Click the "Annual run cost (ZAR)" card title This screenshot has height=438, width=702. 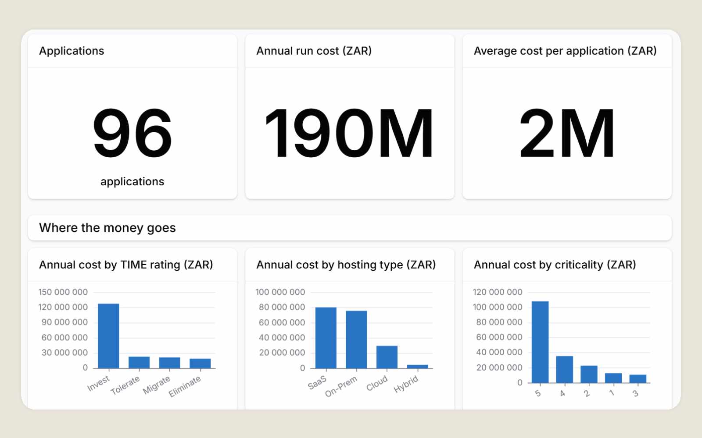coord(314,51)
